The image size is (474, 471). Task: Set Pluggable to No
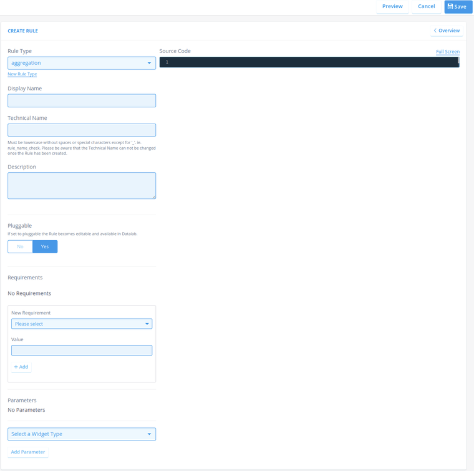tap(20, 247)
